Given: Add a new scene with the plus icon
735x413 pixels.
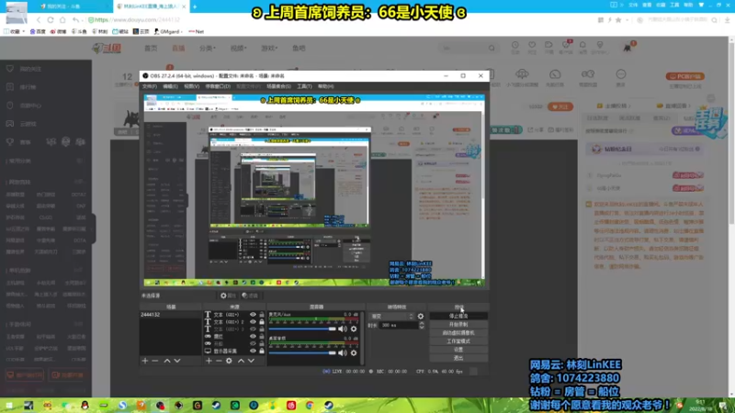Looking at the screenshot, I should coord(145,361).
